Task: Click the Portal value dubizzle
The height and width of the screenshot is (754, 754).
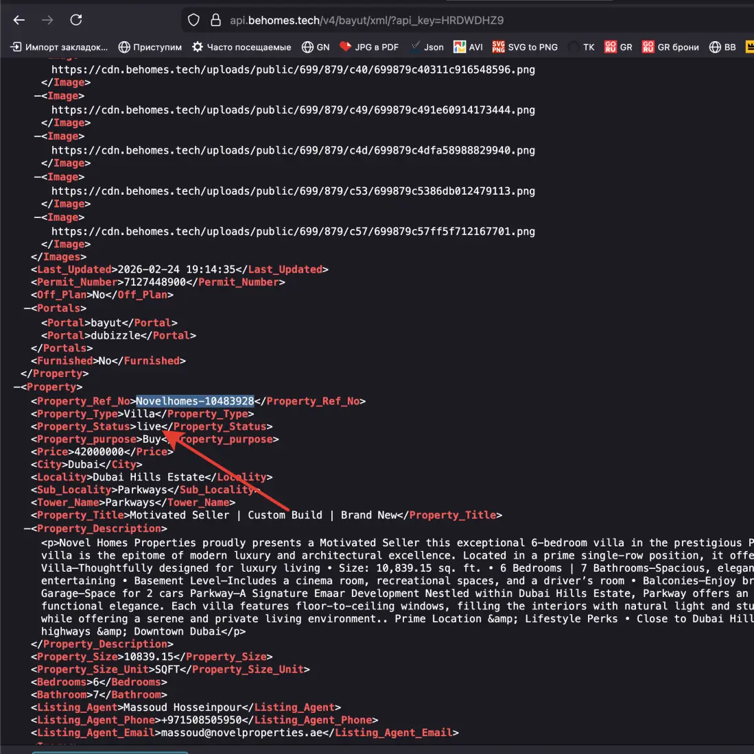Action: [x=115, y=336]
